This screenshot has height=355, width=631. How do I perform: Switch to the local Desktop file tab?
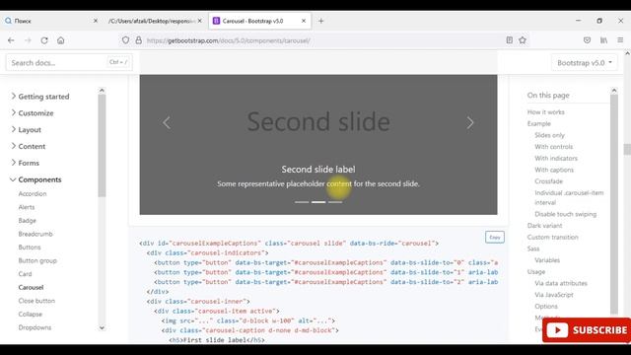(156, 21)
